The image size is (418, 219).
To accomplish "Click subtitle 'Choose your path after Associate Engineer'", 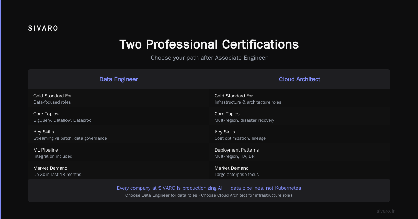I will click(x=209, y=58).
